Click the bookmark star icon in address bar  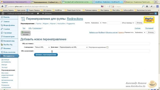pyautogui.click(x=105, y=6)
